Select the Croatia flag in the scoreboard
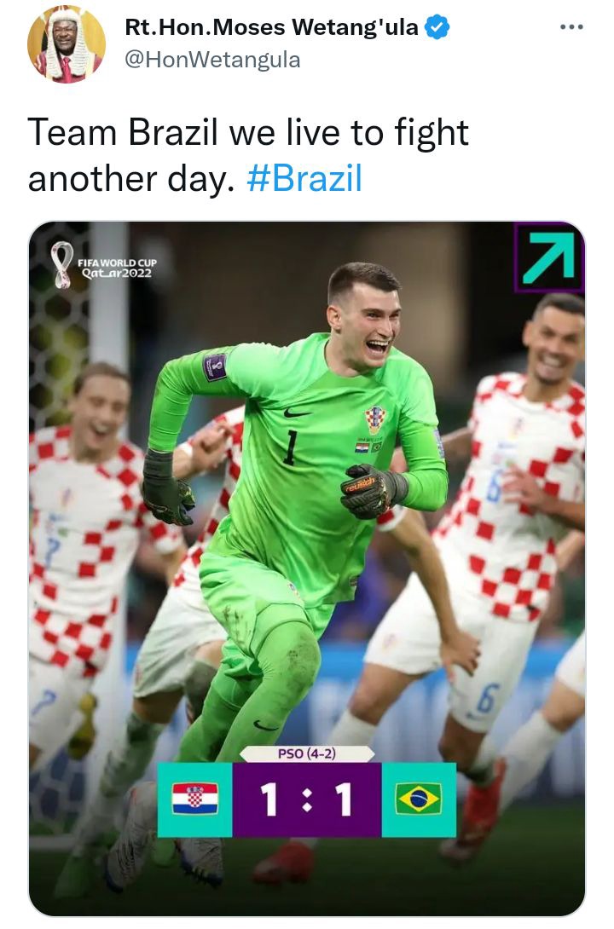614x929 pixels. point(195,799)
